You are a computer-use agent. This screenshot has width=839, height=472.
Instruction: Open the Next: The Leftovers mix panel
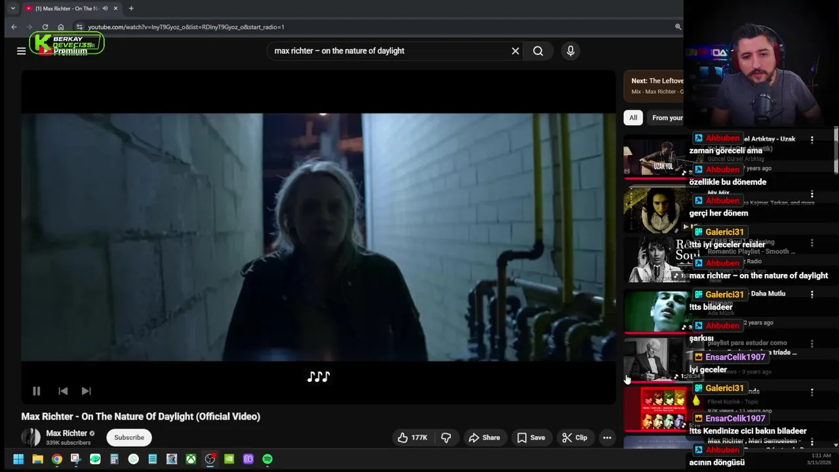tap(654, 86)
